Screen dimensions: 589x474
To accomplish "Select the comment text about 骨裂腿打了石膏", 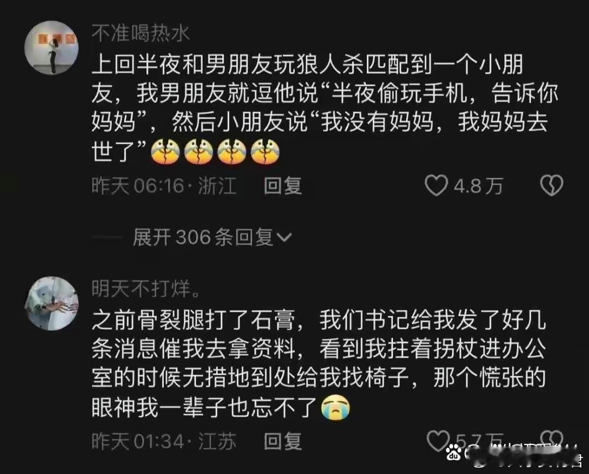I will (319, 364).
